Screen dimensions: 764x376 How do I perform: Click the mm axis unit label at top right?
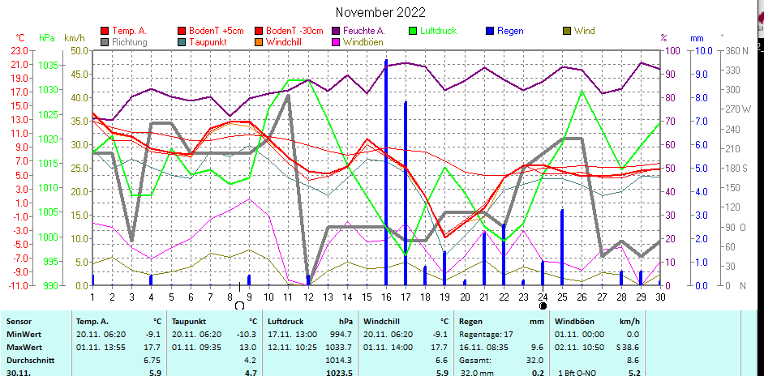(x=695, y=37)
